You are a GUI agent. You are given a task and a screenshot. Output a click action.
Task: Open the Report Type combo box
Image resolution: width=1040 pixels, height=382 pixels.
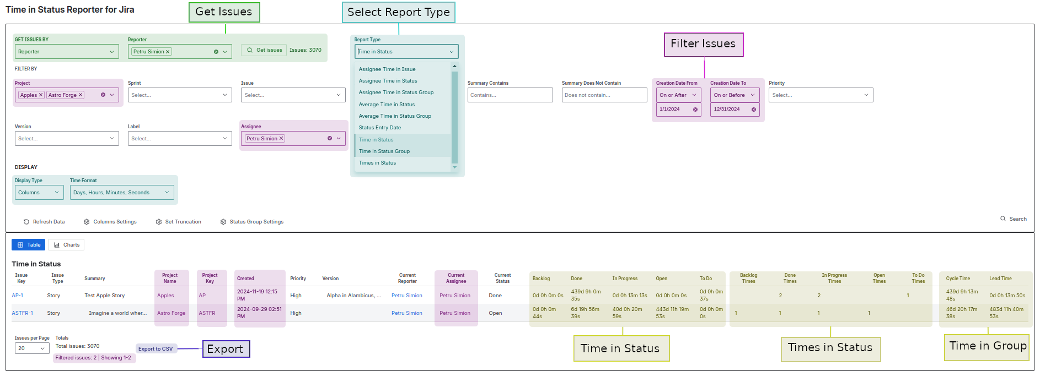pos(406,52)
